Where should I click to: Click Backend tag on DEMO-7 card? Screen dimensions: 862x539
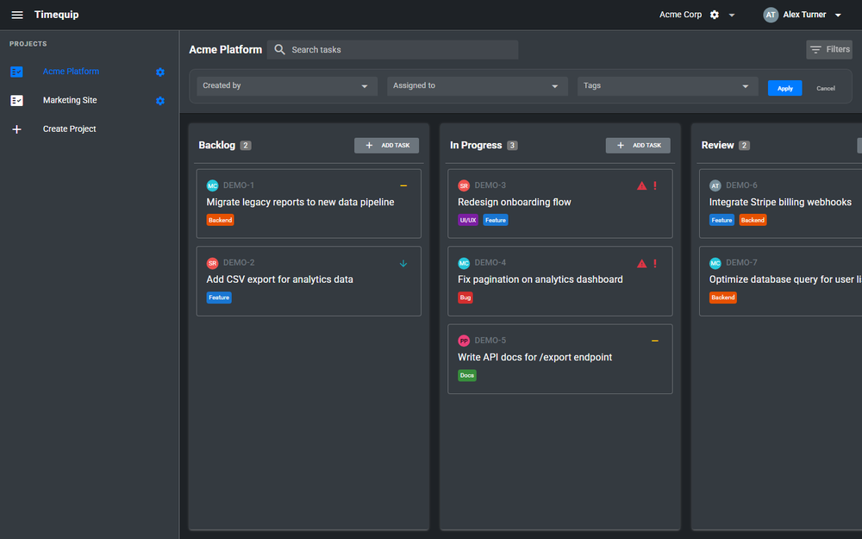[722, 298]
